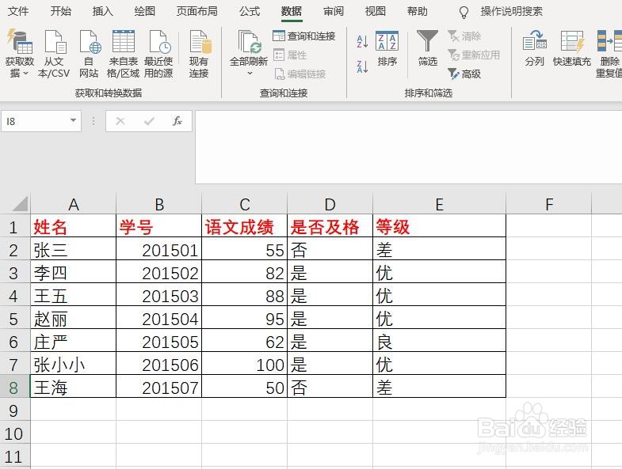Switch to the Draw (绘图) tab

point(145,11)
